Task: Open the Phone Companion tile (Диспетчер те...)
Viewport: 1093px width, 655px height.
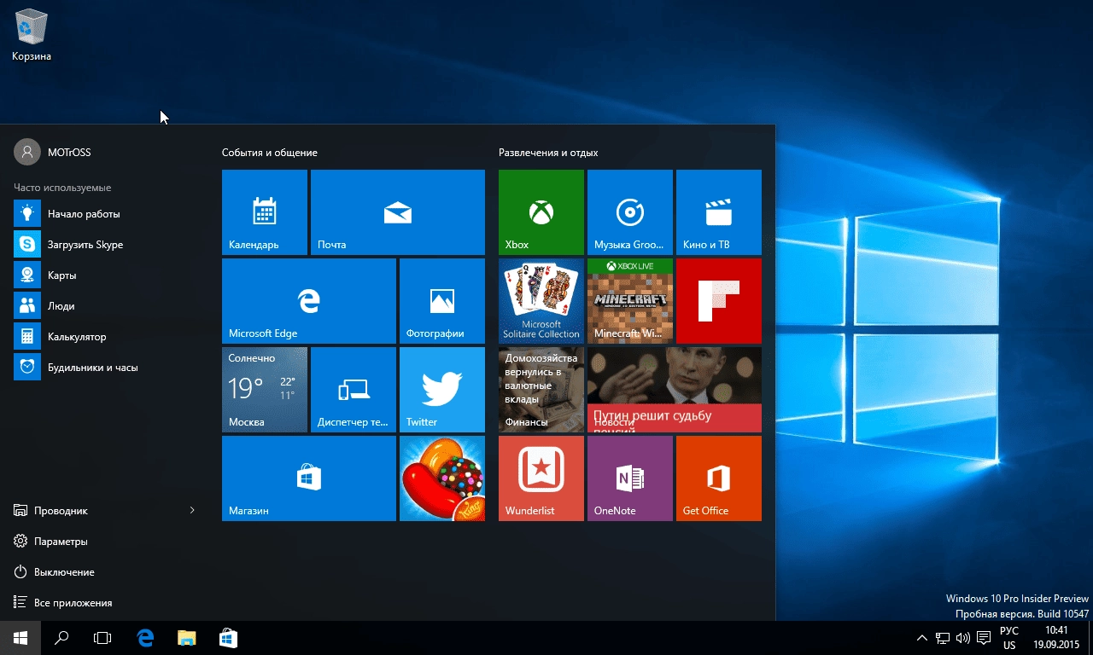Action: point(354,390)
